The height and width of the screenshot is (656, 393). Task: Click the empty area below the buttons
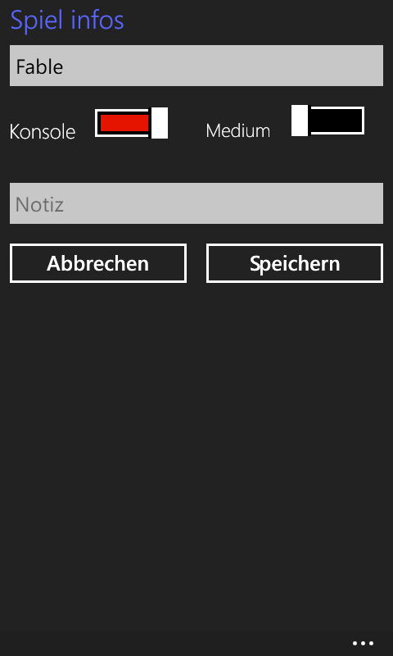pyautogui.click(x=196, y=456)
